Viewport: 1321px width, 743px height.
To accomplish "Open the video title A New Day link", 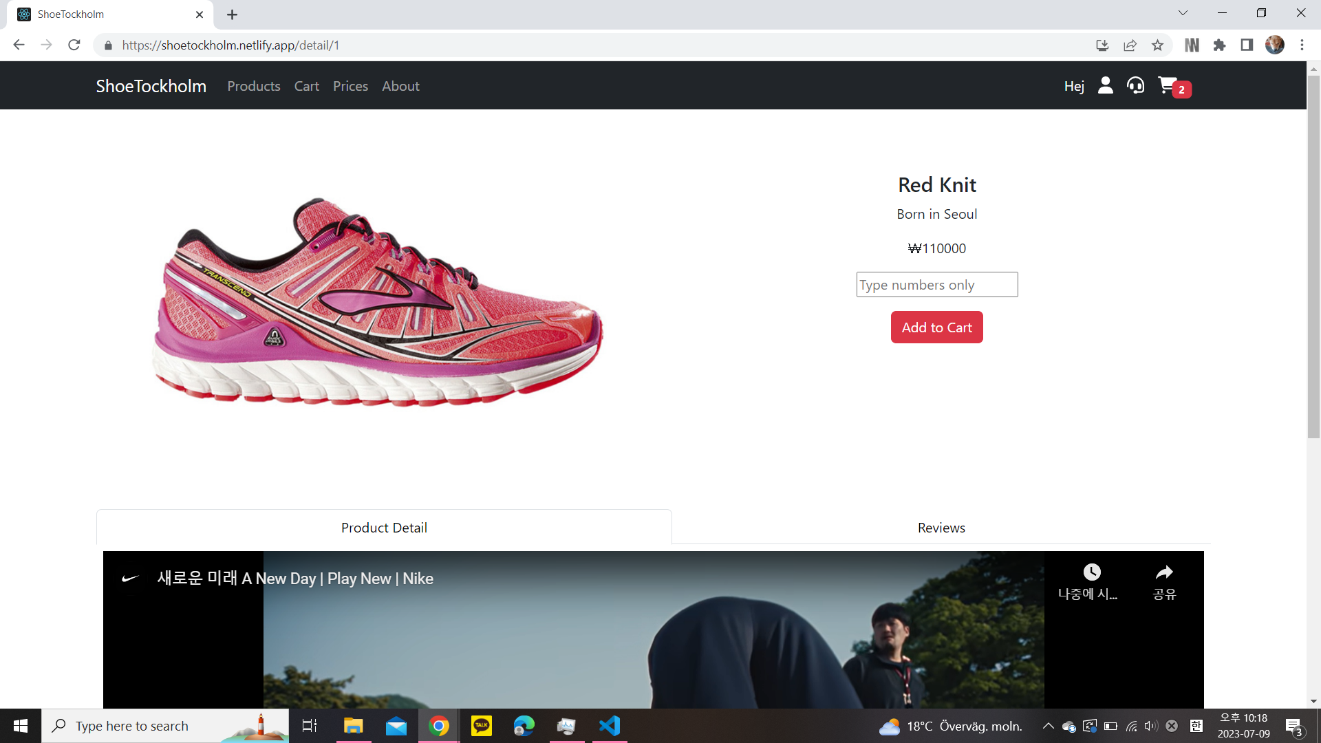I will pos(295,579).
